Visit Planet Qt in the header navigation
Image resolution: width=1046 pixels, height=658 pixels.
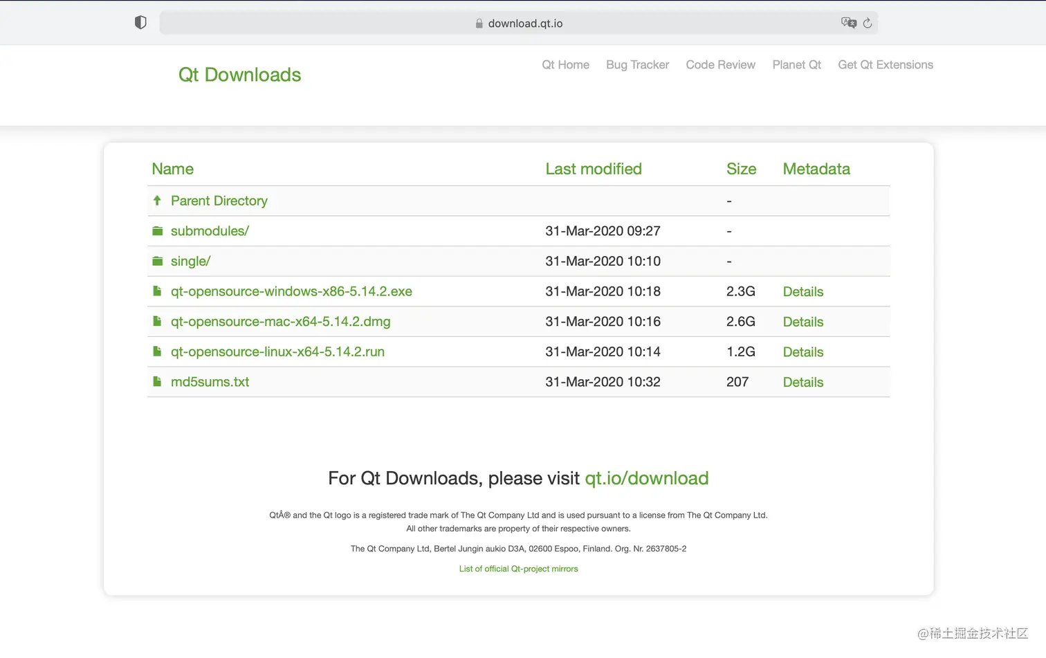[x=796, y=64]
